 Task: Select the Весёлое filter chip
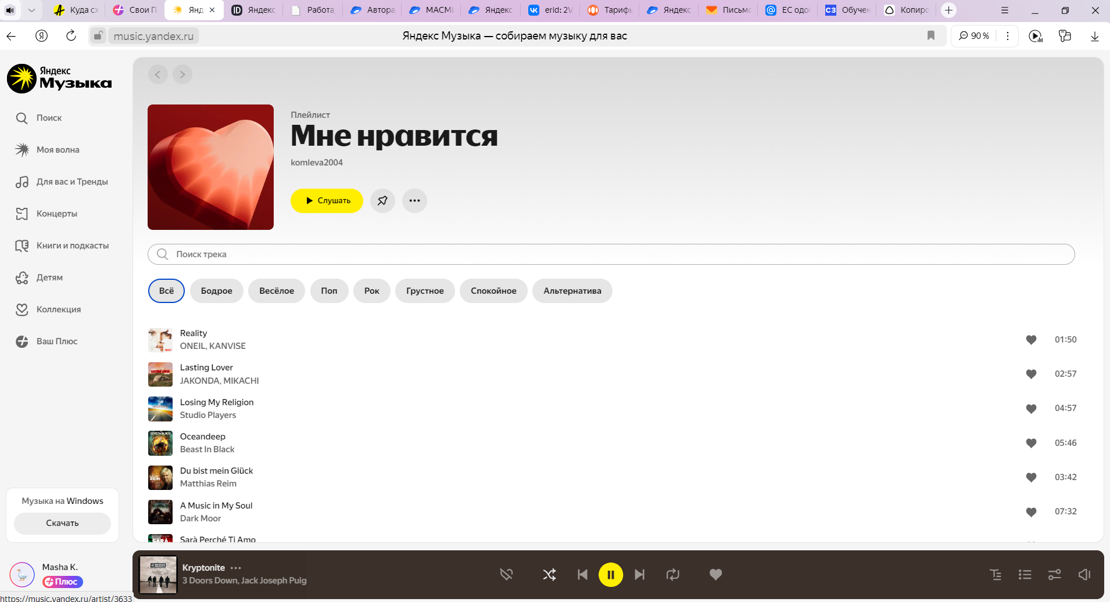[277, 291]
